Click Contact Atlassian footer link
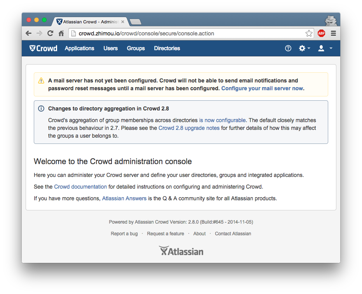 [233, 234]
